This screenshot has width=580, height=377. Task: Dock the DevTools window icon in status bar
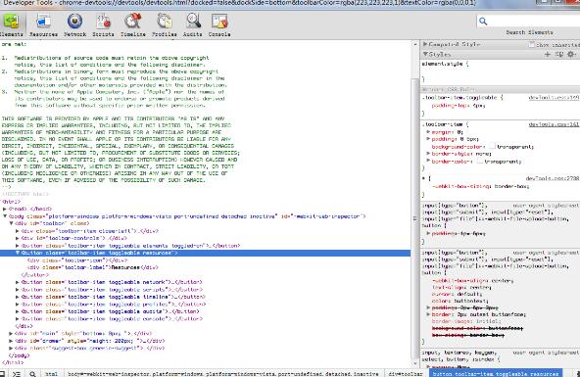pyautogui.click(x=2, y=374)
